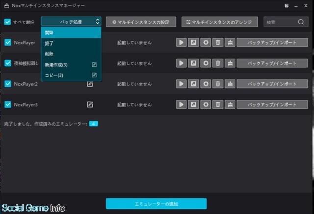The width and height of the screenshot is (314, 214).
Task: Open settings gear for NoxPlayer3
Action: tap(206, 104)
